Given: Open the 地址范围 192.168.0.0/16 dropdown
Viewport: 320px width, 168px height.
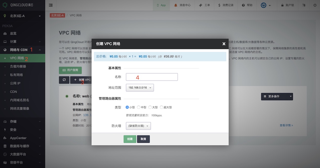Looking at the screenshot, I should point(140,88).
